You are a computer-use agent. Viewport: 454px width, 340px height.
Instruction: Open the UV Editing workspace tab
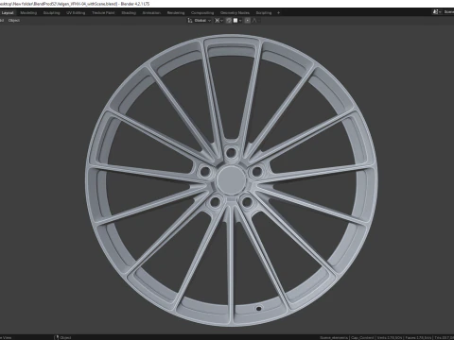tap(76, 13)
